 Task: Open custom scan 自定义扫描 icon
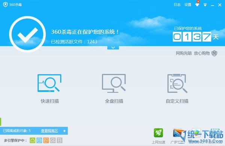[177, 83]
